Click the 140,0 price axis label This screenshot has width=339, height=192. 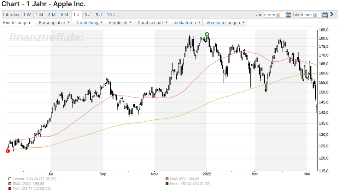(324, 112)
